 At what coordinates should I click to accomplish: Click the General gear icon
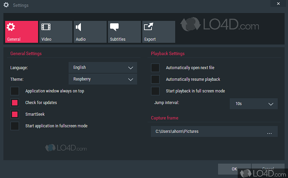click(x=11, y=27)
